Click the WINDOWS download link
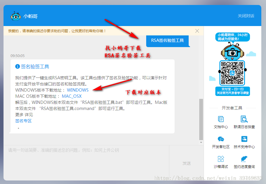The height and width of the screenshot is (184, 266). point(78,90)
